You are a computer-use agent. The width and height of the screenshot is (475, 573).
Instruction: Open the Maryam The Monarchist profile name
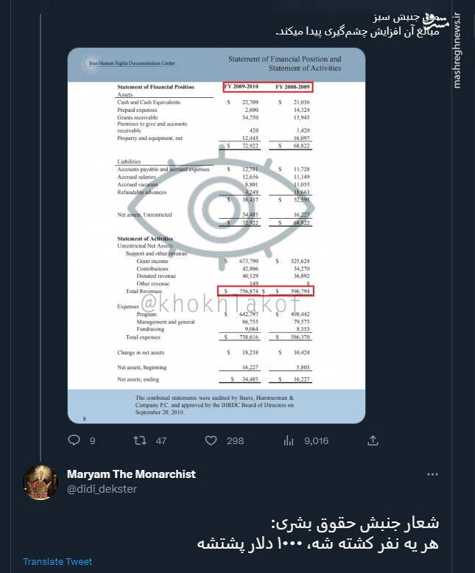(131, 474)
